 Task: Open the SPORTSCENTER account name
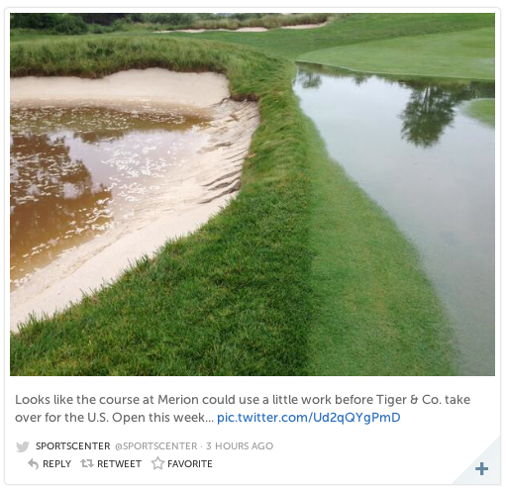pyautogui.click(x=73, y=446)
